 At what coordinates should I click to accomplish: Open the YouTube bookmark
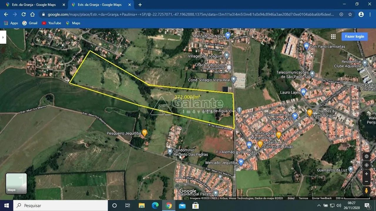pos(52,23)
